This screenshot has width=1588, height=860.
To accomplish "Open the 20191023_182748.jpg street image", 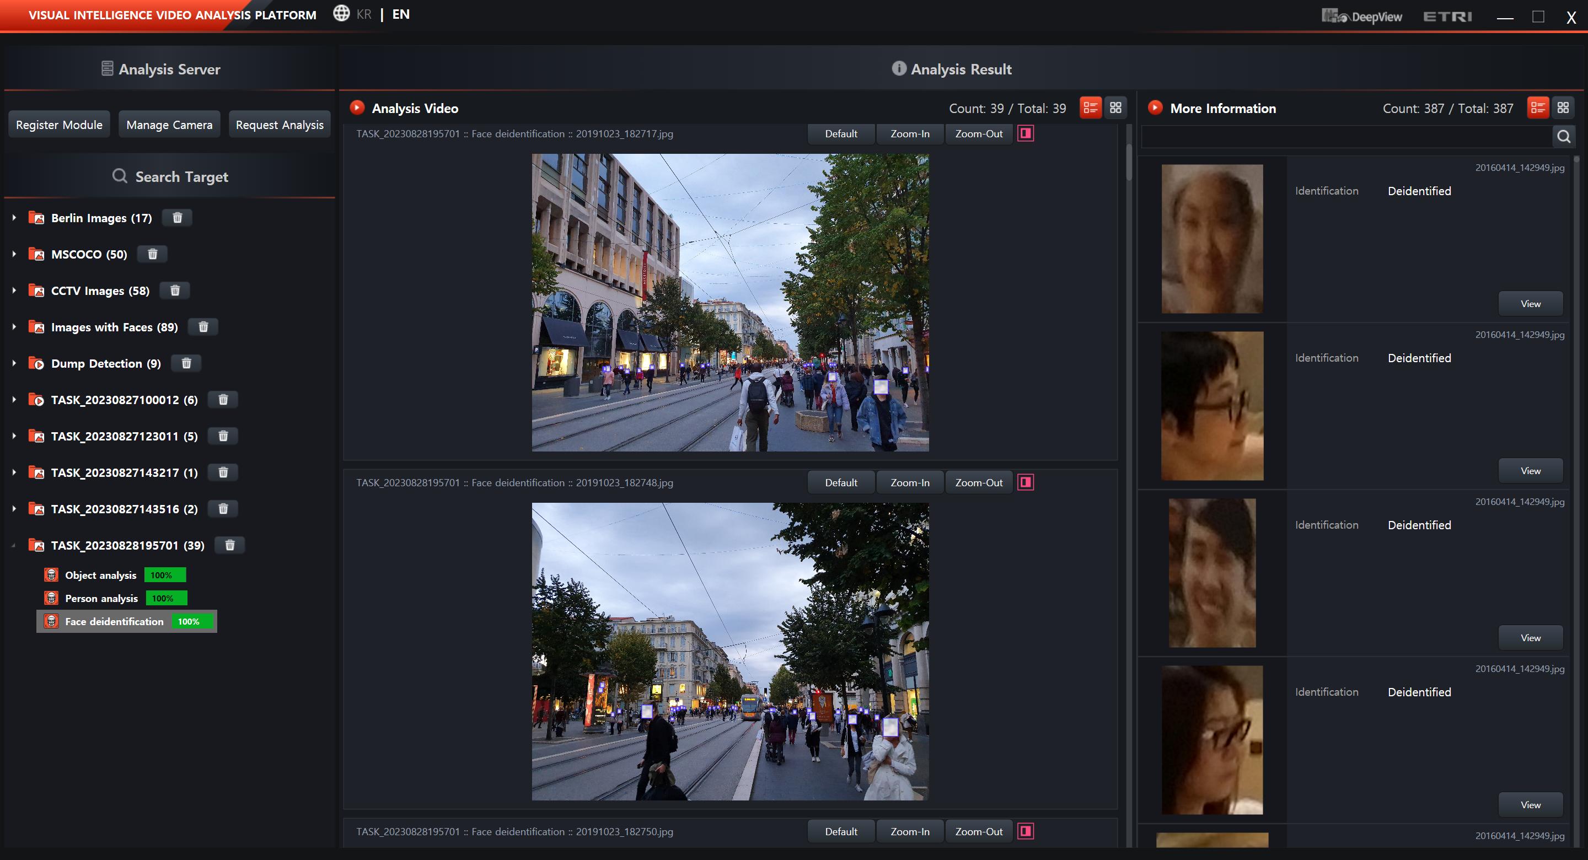I will pos(730,651).
